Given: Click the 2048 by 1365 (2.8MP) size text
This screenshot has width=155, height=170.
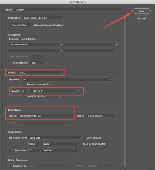Looking at the screenshot, I should (94, 144).
